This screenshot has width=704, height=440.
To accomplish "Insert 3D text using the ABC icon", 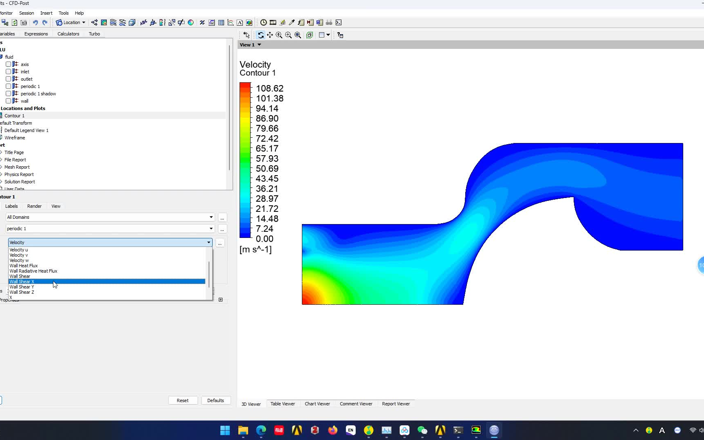I will click(x=143, y=23).
